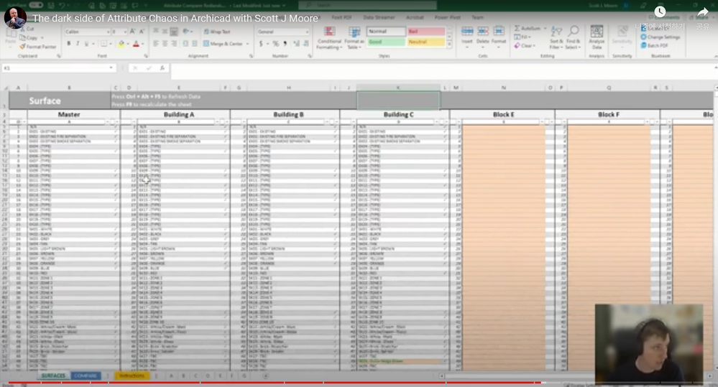The width and height of the screenshot is (718, 387).
Task: Switch to the COMPARE sheet tab
Action: pos(86,376)
